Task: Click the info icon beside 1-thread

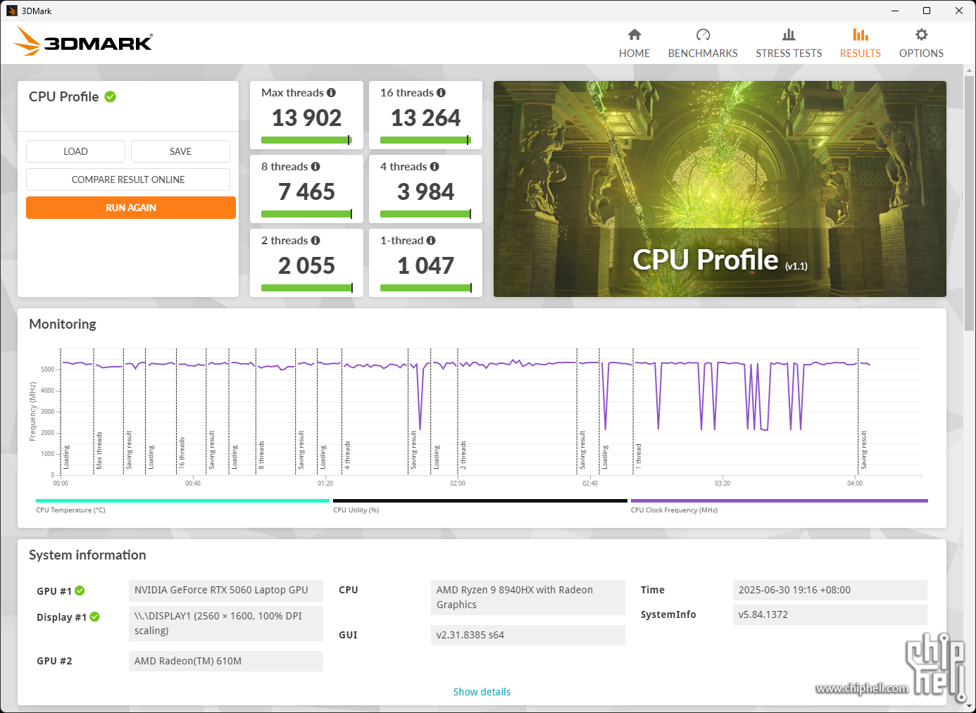Action: (431, 241)
